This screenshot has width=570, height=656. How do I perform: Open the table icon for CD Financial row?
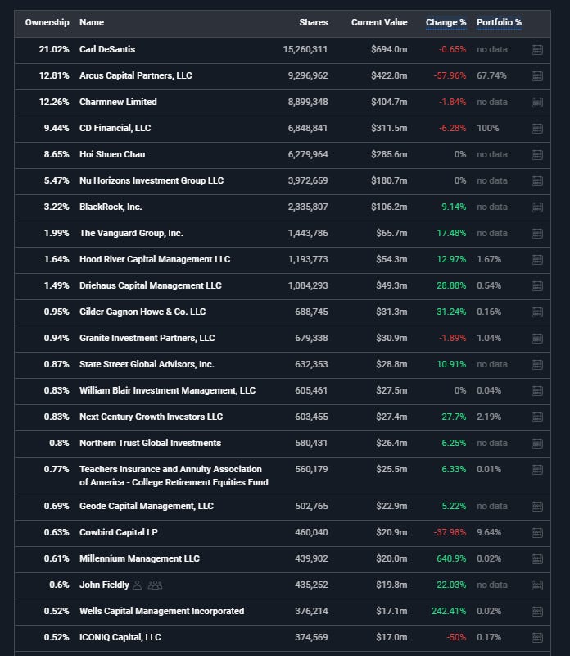point(537,129)
